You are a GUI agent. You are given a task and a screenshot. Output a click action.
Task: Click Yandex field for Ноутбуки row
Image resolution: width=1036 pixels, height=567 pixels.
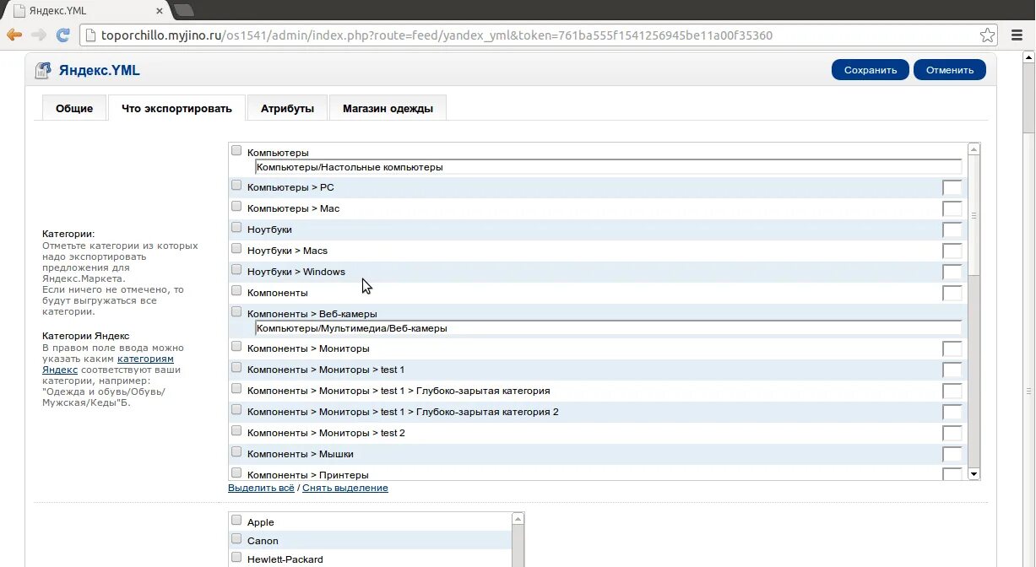click(x=952, y=229)
